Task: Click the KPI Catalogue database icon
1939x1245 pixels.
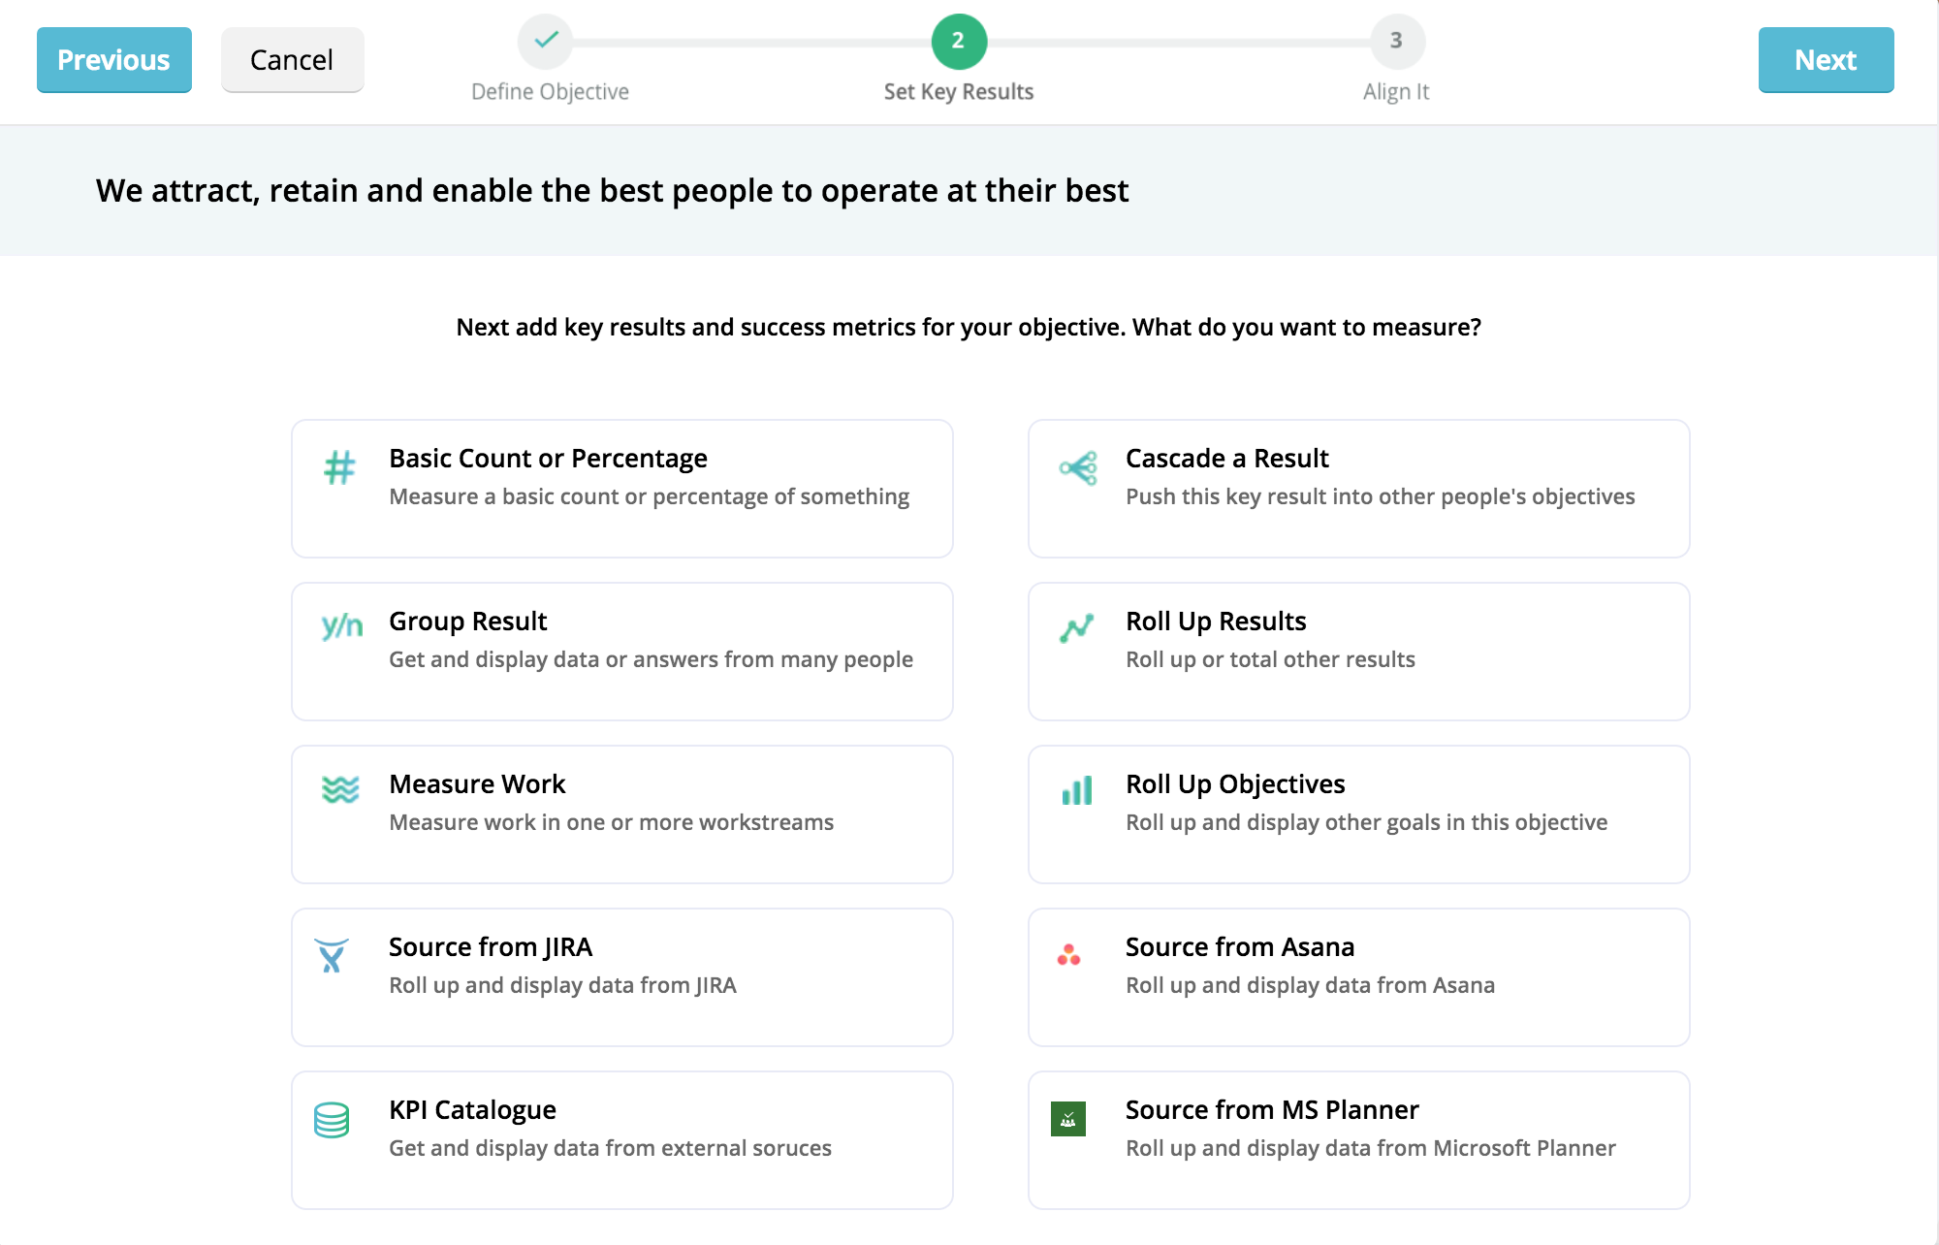Action: (332, 1120)
